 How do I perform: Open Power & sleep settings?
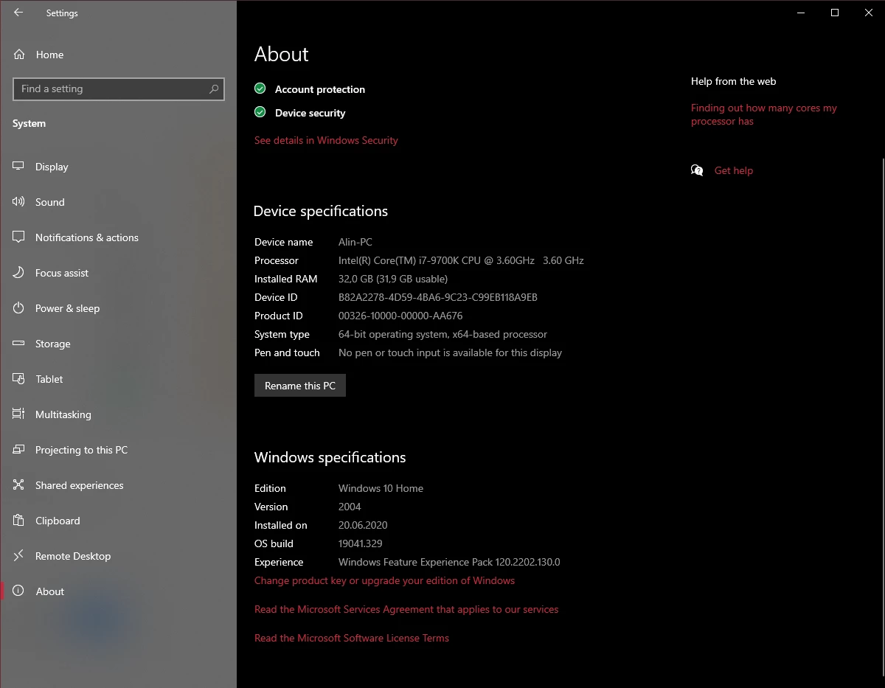[x=118, y=308]
